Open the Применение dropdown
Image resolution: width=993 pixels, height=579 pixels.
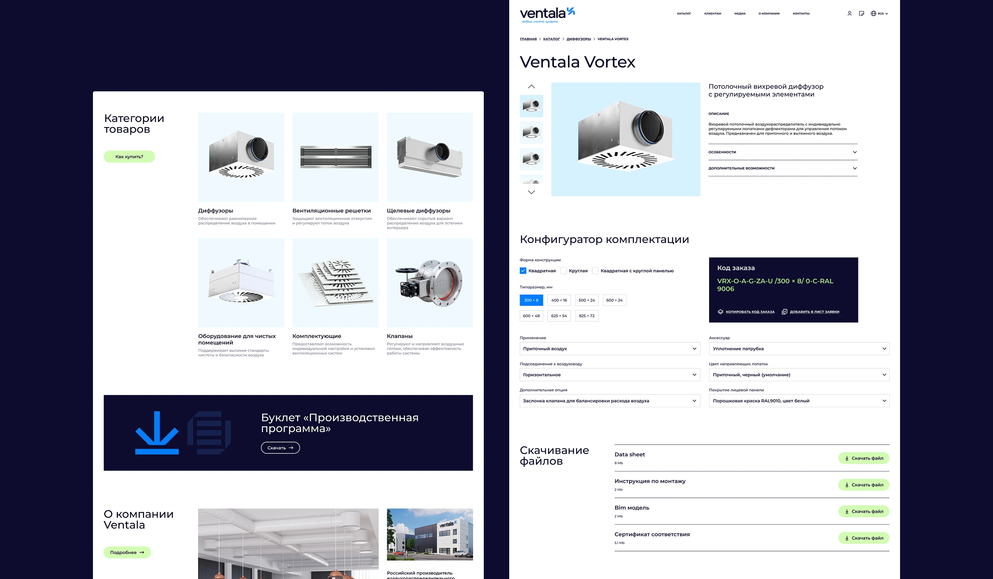609,349
